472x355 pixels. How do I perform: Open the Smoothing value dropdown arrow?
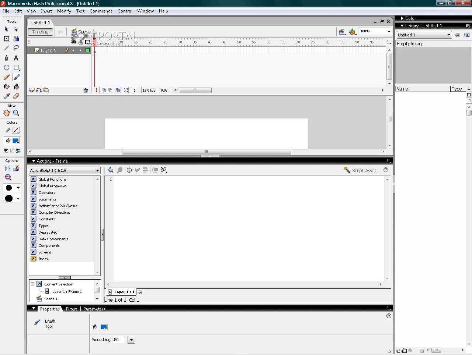click(131, 340)
